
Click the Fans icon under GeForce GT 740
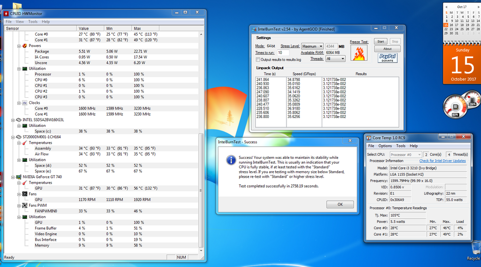(25, 194)
